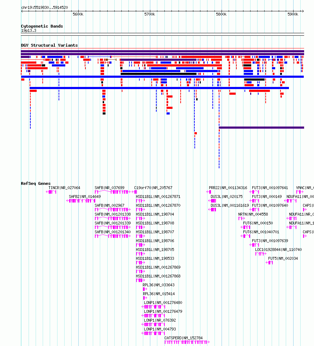Open the LOC101928844|NR_110740 label
Screen dimensions: 314x346
pyautogui.click(x=278, y=250)
